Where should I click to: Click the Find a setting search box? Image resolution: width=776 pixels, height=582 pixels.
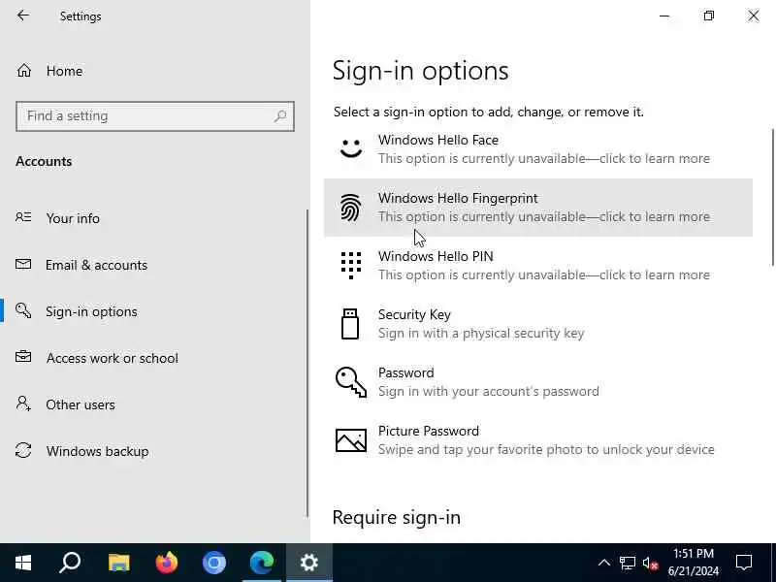(155, 116)
